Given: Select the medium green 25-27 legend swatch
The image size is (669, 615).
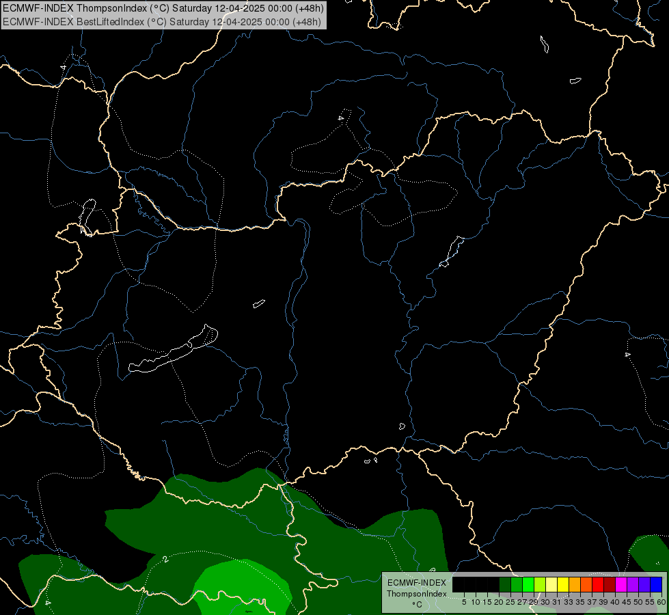Looking at the screenshot, I should point(517,584).
